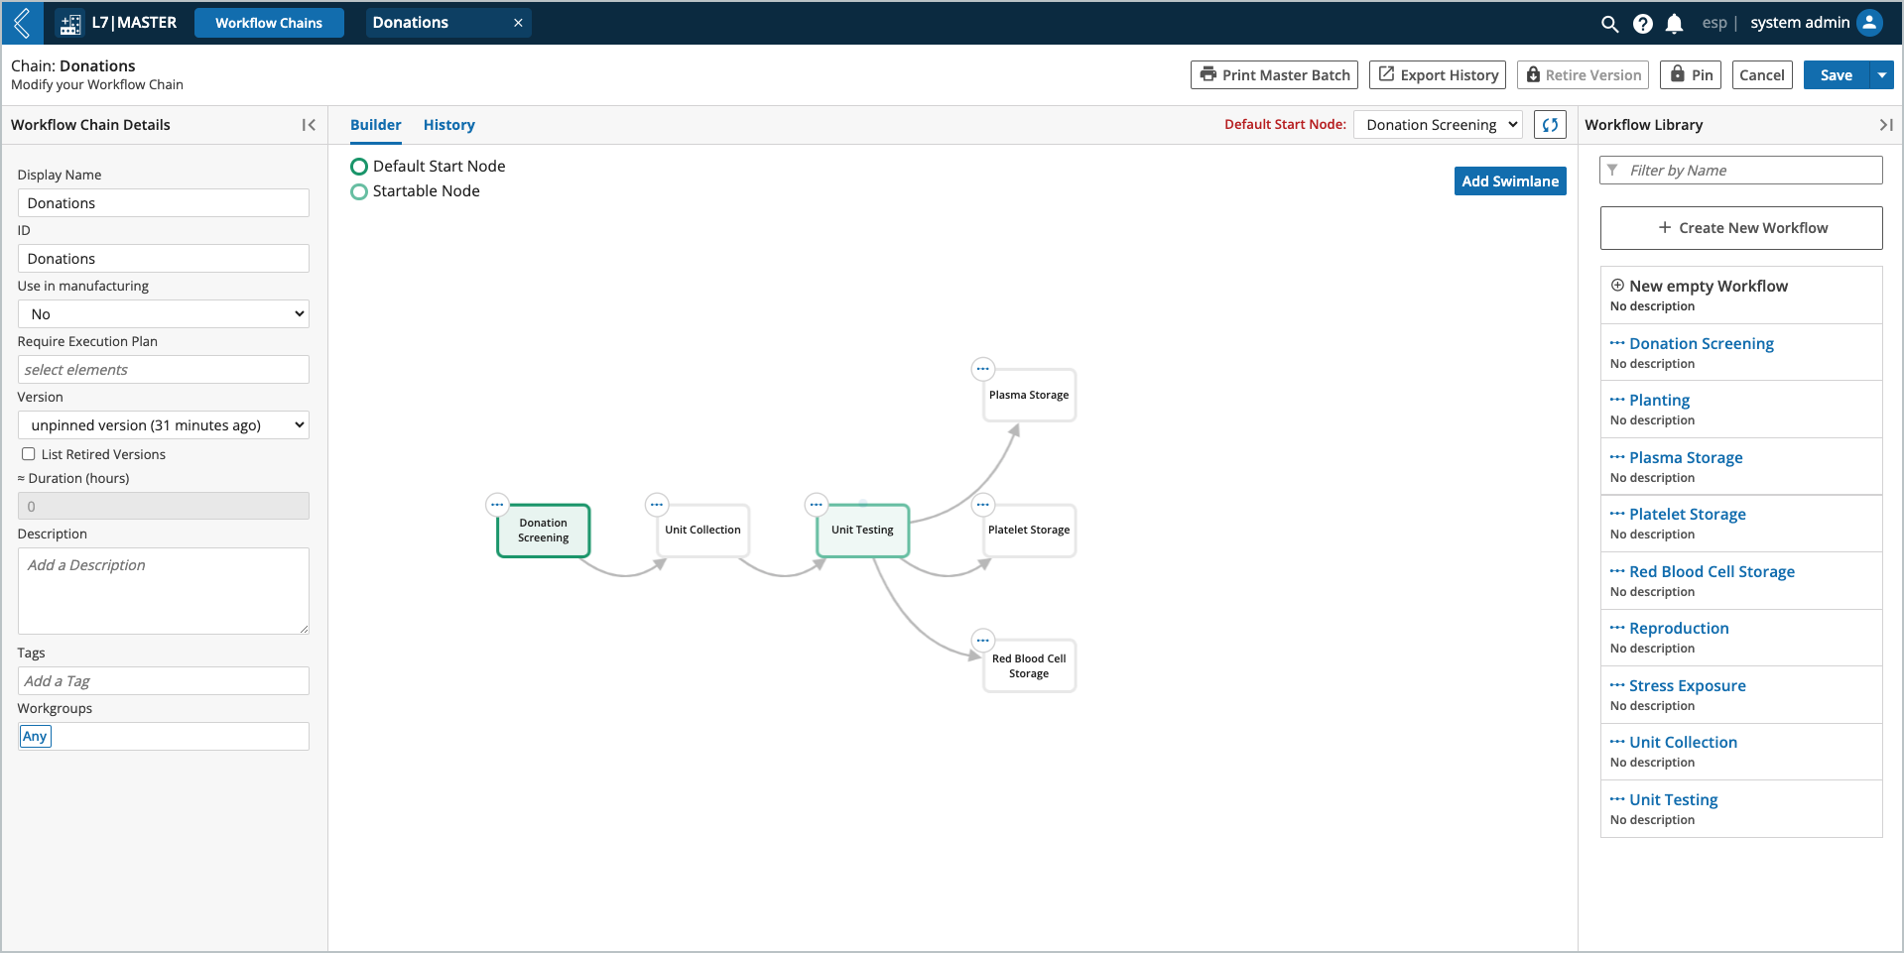
Task: Open search with the magnifier icon
Action: coord(1609,24)
